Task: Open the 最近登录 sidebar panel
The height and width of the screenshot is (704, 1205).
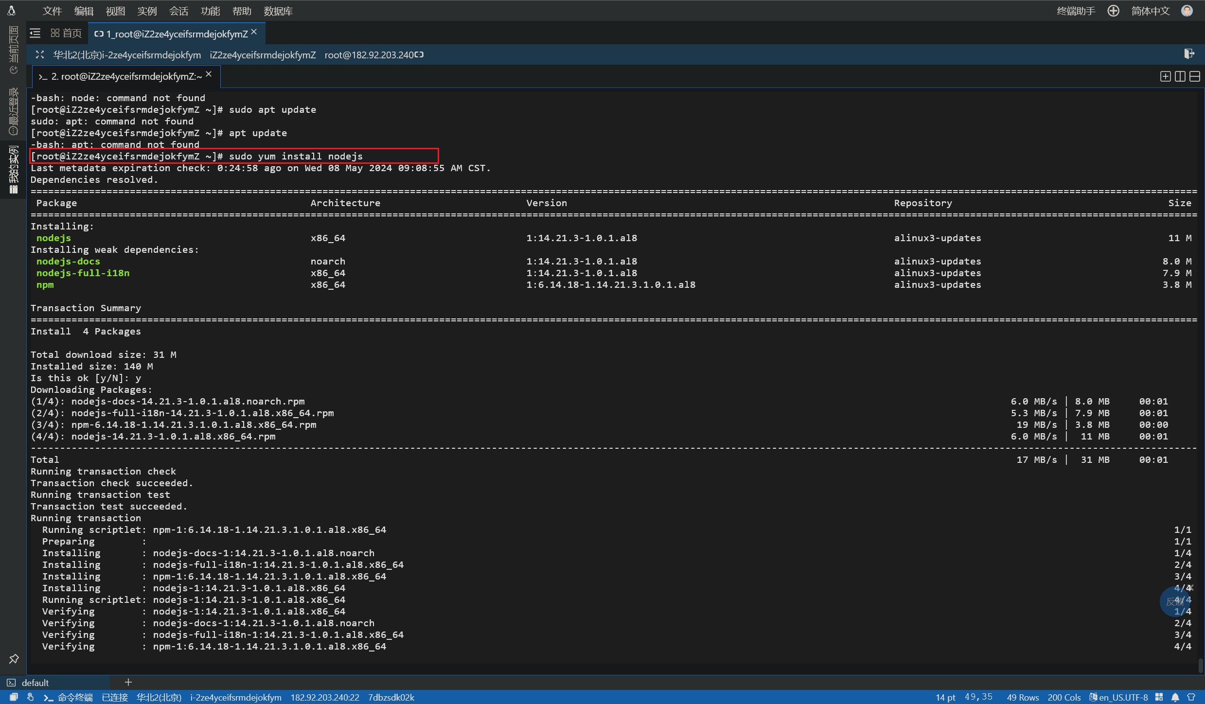Action: (13, 111)
